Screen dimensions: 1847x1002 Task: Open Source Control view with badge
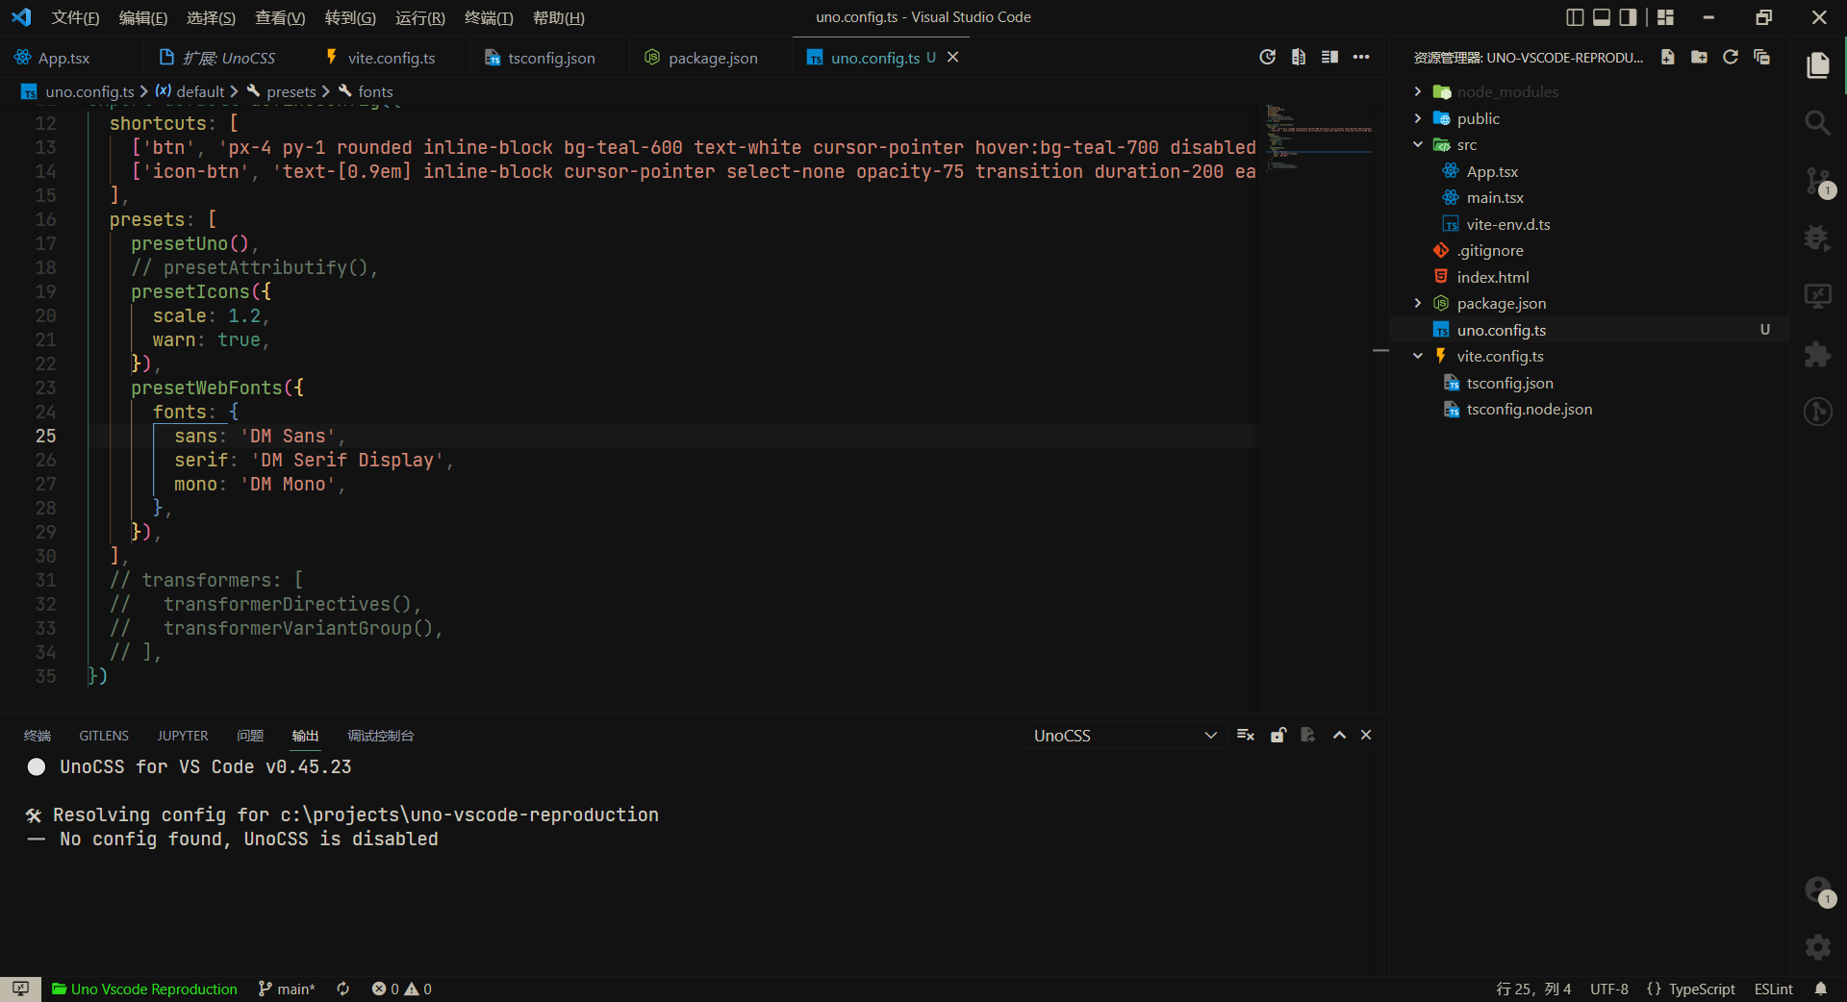(x=1817, y=181)
